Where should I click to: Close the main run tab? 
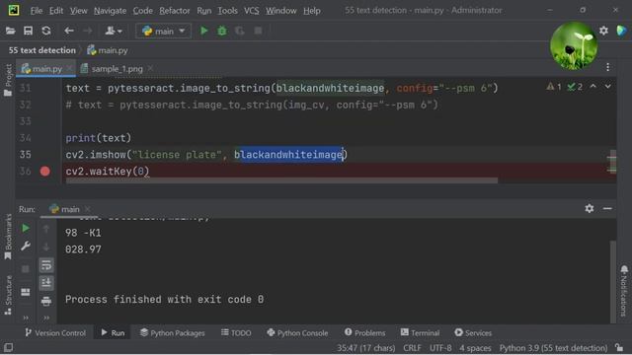click(88, 209)
